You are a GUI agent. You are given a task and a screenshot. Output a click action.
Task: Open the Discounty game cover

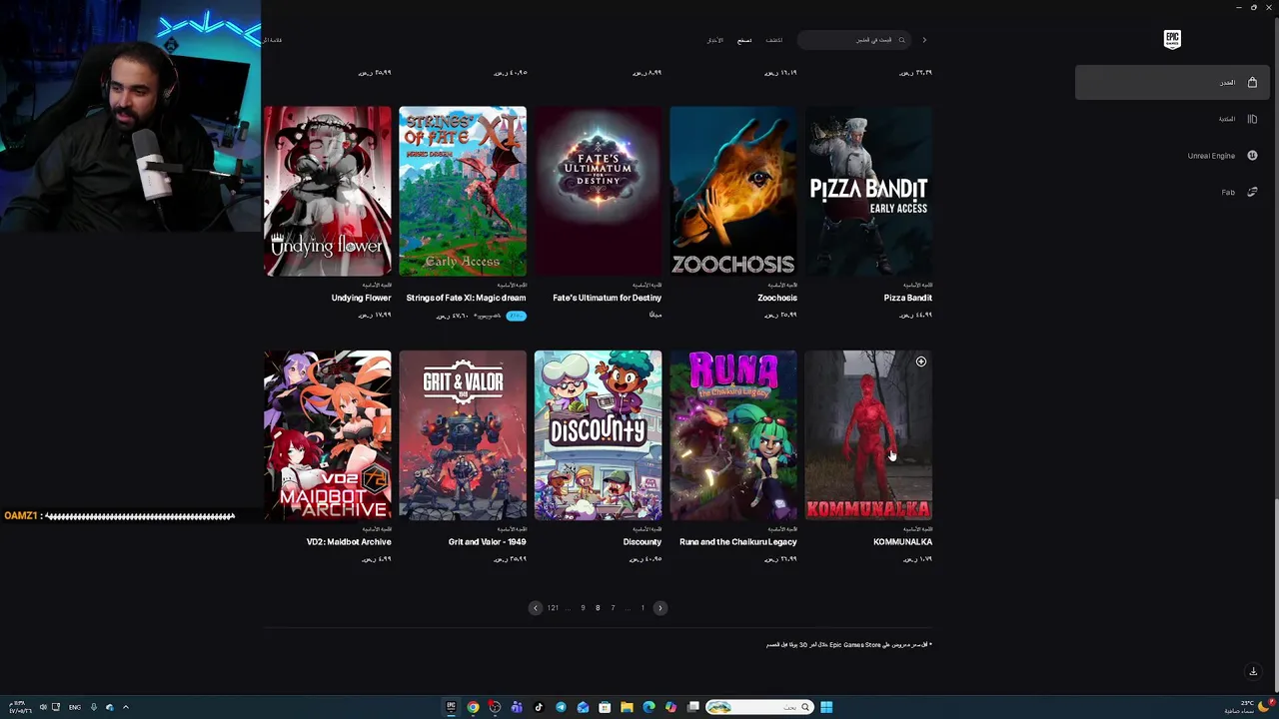click(x=598, y=435)
